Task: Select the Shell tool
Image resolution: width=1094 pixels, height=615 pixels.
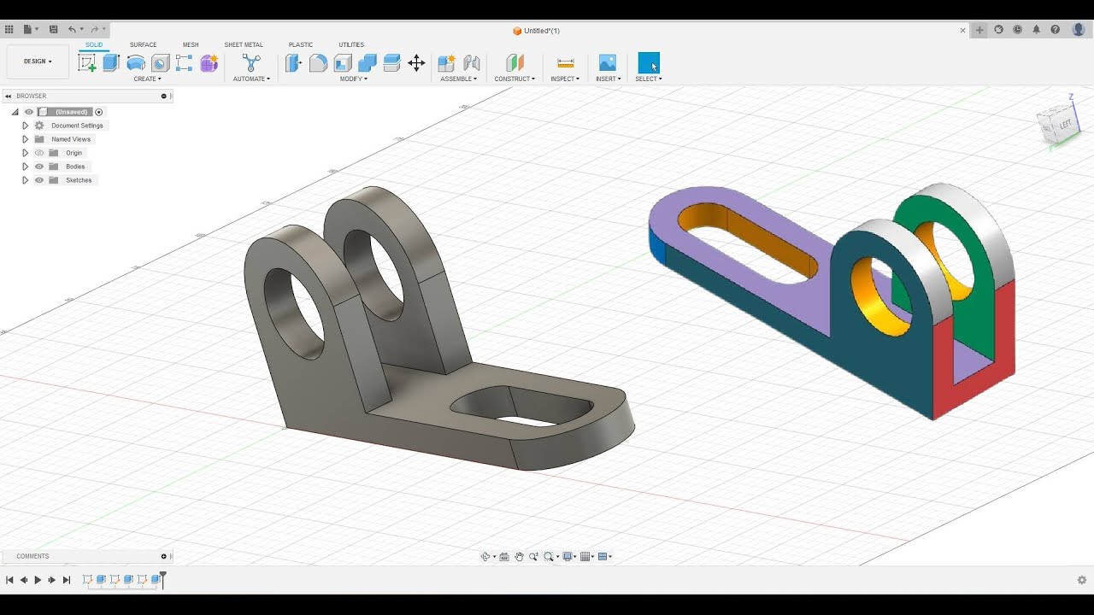Action: 343,63
